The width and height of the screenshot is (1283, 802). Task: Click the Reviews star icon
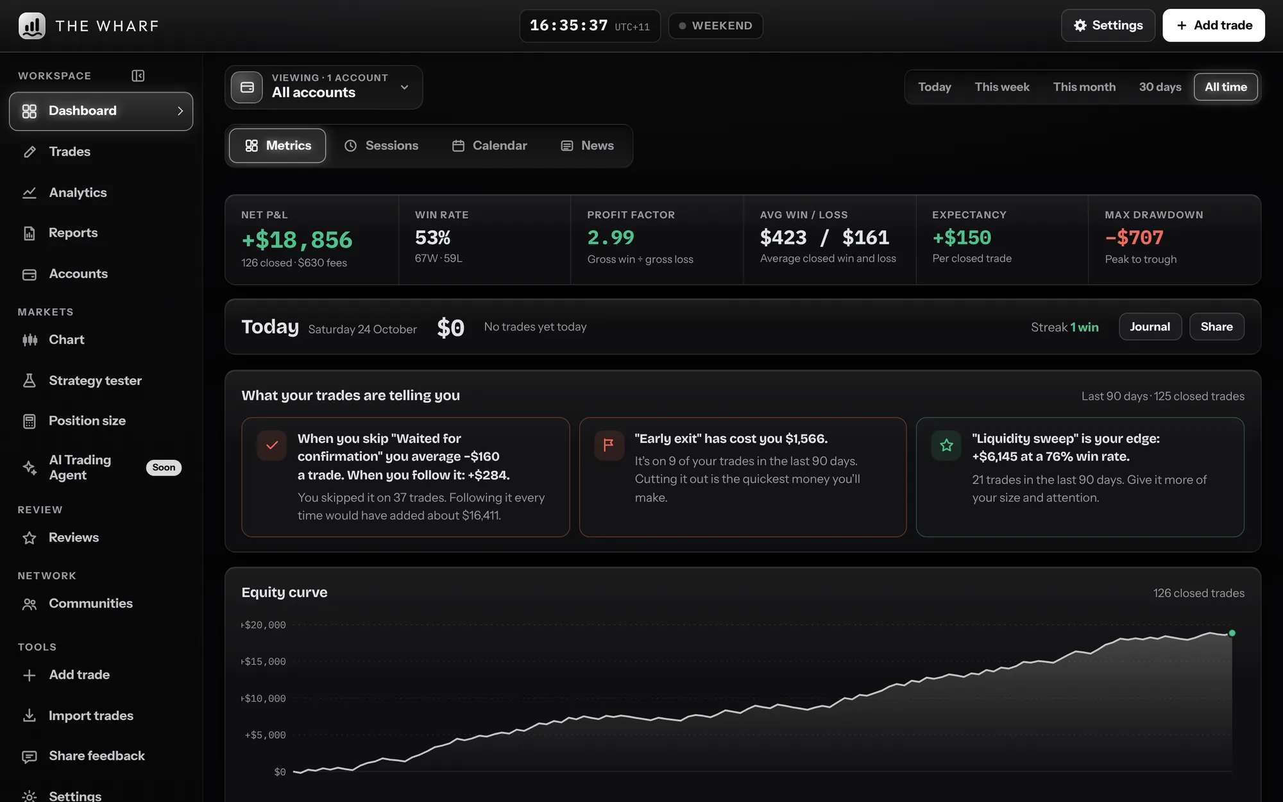point(30,538)
